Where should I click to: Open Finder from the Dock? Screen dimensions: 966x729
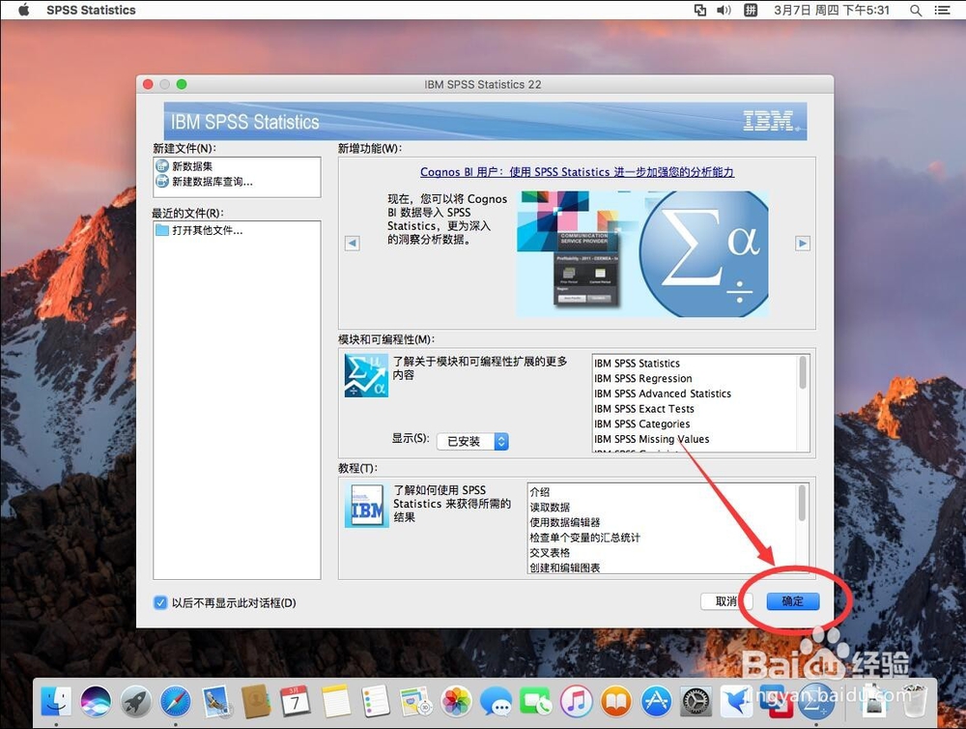pos(56,701)
